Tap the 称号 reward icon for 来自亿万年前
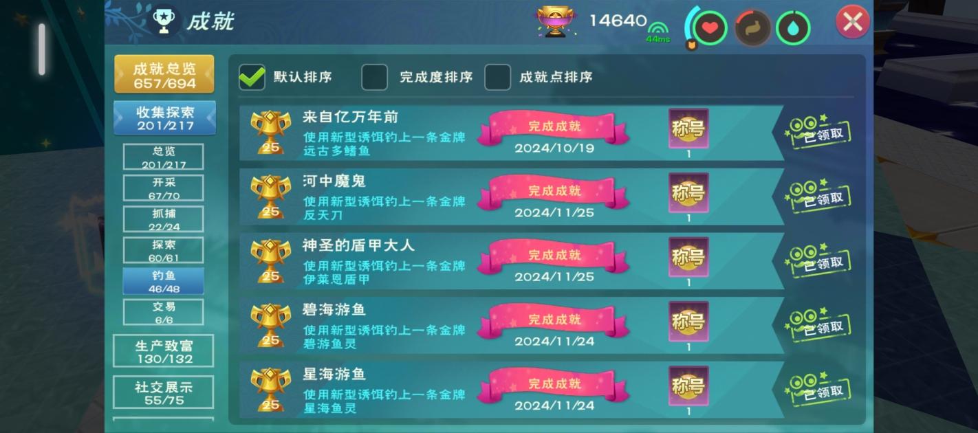 (688, 129)
